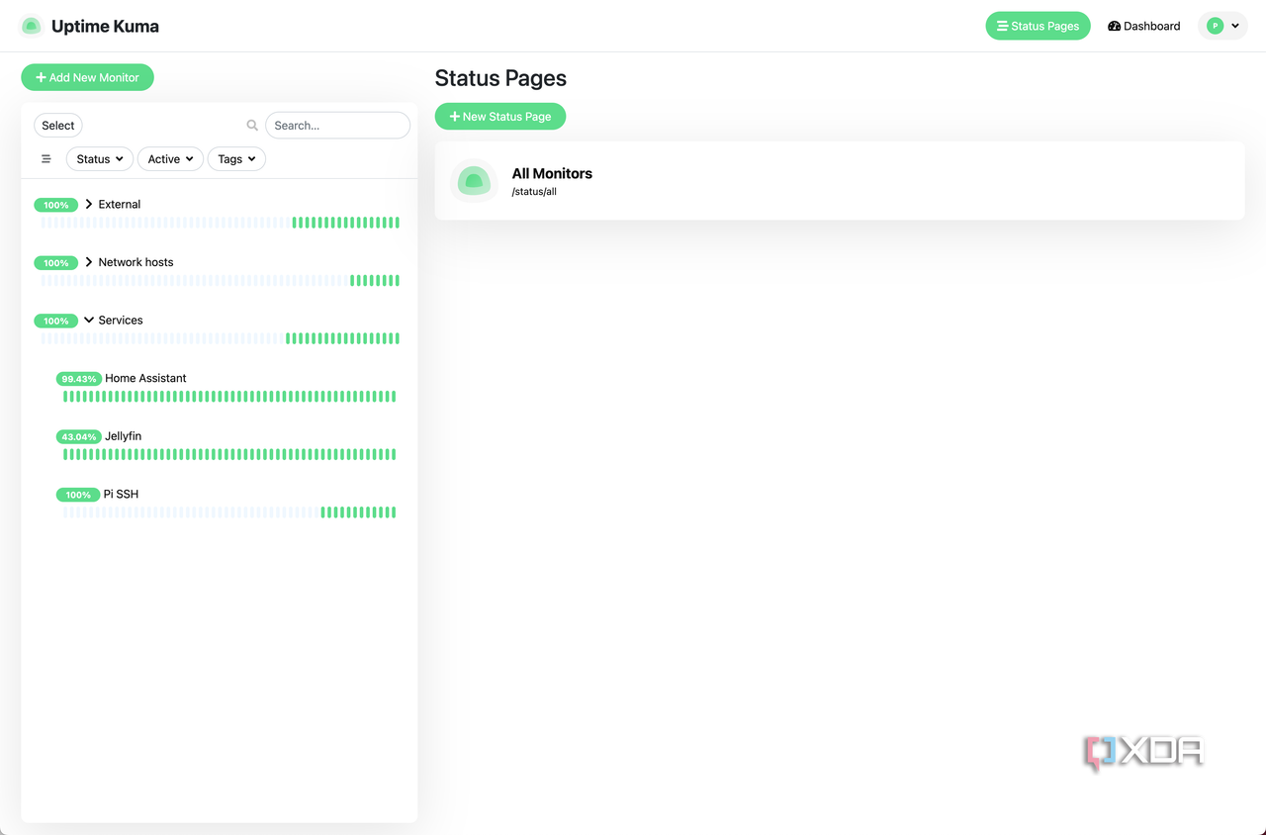
Task: Click the Uptime Kuma logo icon
Action: tap(32, 26)
